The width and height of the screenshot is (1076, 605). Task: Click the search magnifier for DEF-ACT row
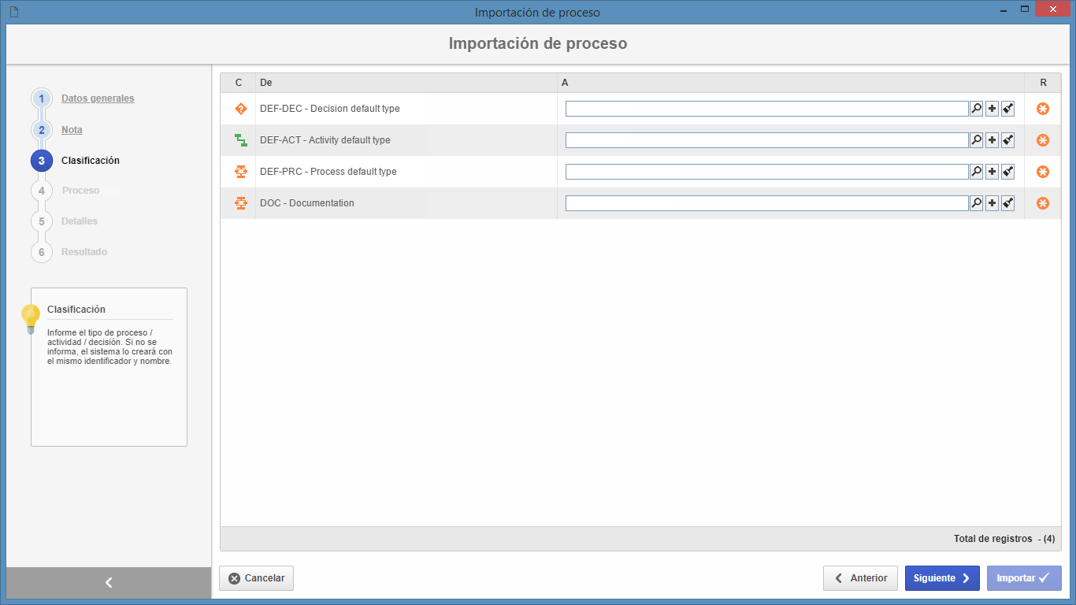tap(976, 140)
